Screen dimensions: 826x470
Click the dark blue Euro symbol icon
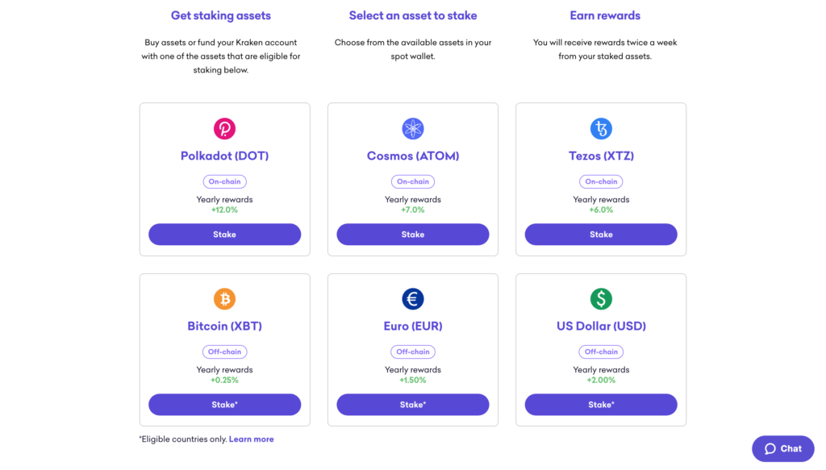[412, 299]
